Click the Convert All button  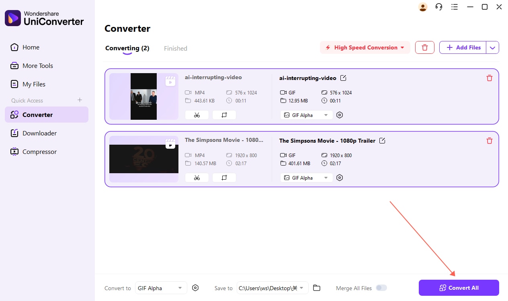click(x=459, y=288)
